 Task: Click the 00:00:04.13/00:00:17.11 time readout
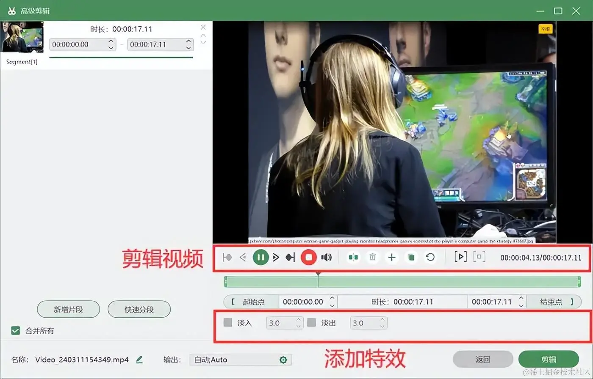coord(541,258)
